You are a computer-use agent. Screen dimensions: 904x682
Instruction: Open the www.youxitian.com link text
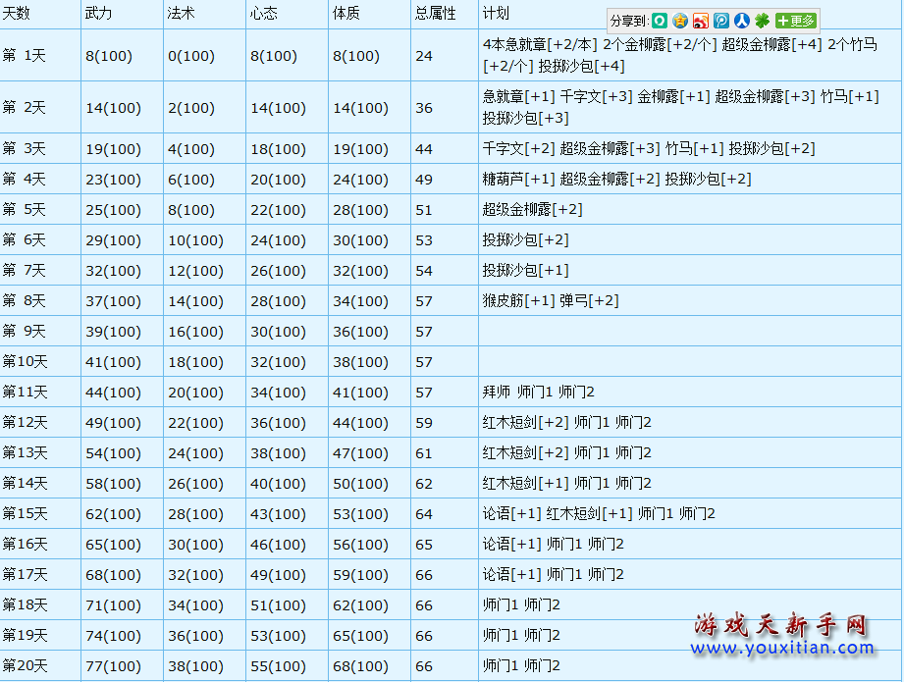point(784,648)
